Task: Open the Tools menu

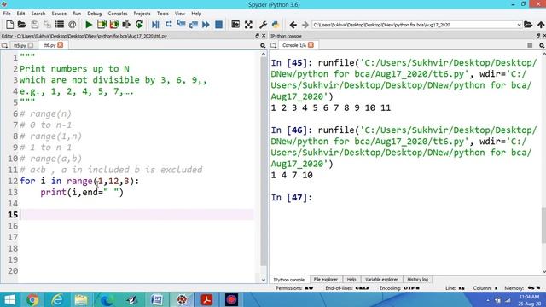Action: [163, 14]
